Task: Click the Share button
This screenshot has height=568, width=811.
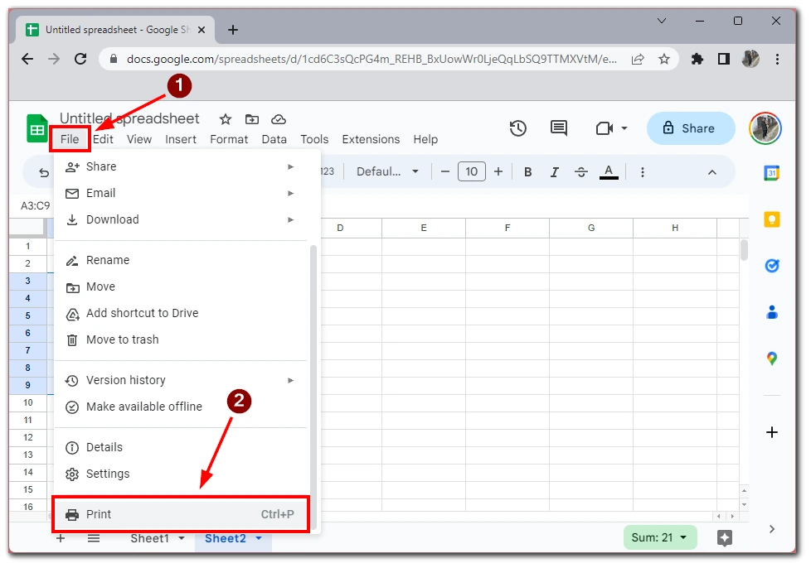Action: (x=690, y=128)
